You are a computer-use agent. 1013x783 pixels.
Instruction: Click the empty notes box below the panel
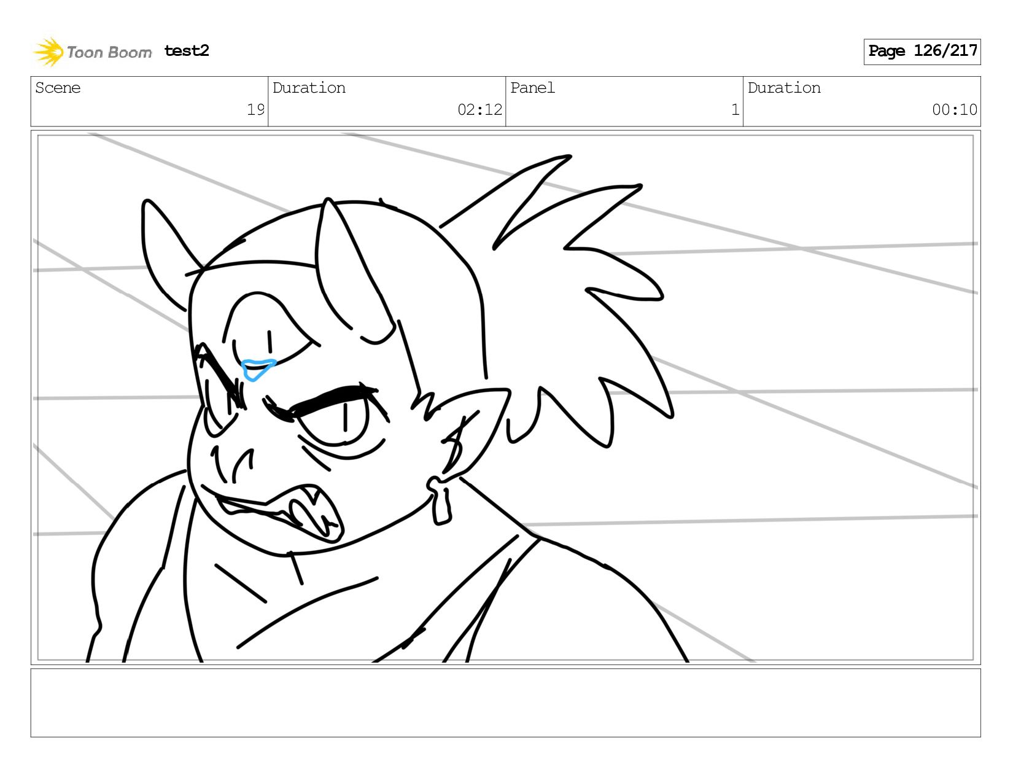[x=506, y=703]
